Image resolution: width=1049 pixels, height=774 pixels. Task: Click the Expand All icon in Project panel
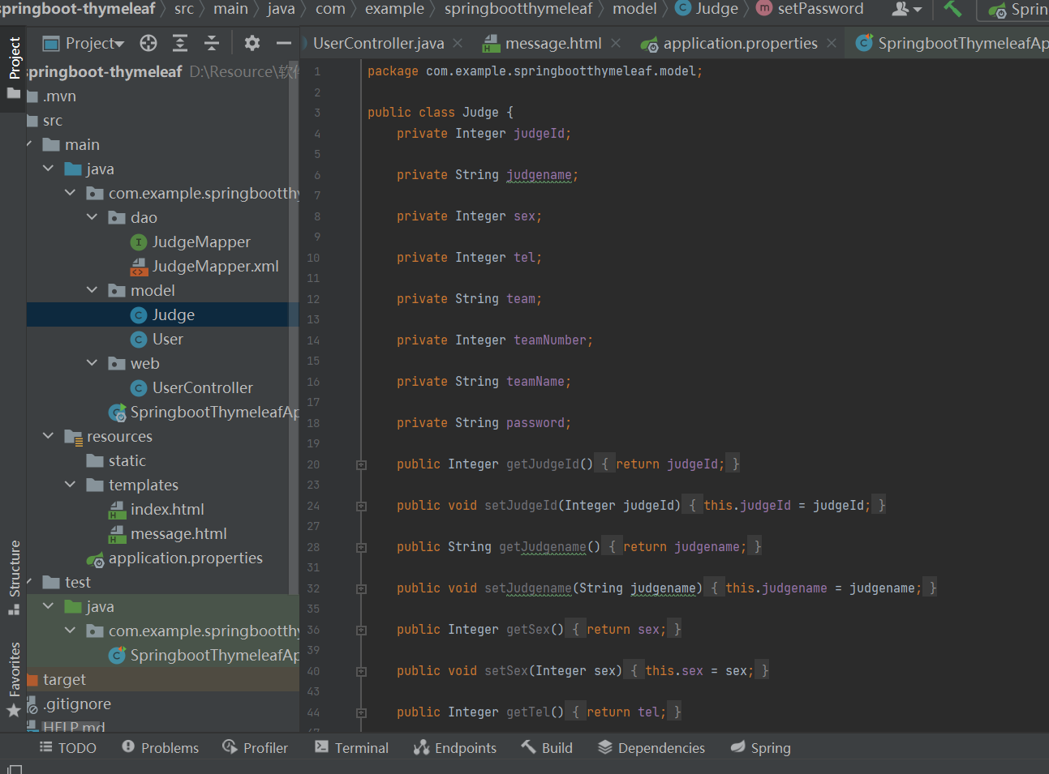(180, 43)
